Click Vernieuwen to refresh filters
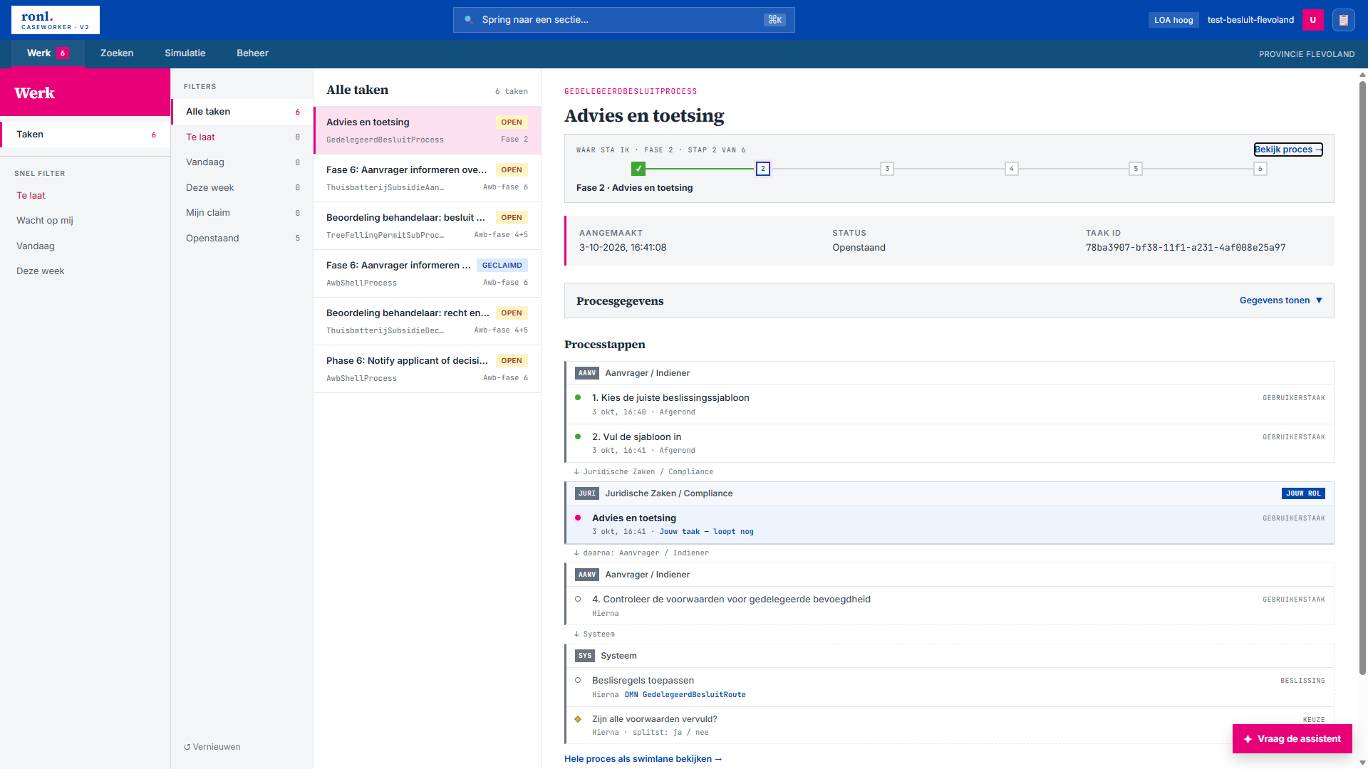Viewport: 1368px width, 769px height. coord(212,747)
